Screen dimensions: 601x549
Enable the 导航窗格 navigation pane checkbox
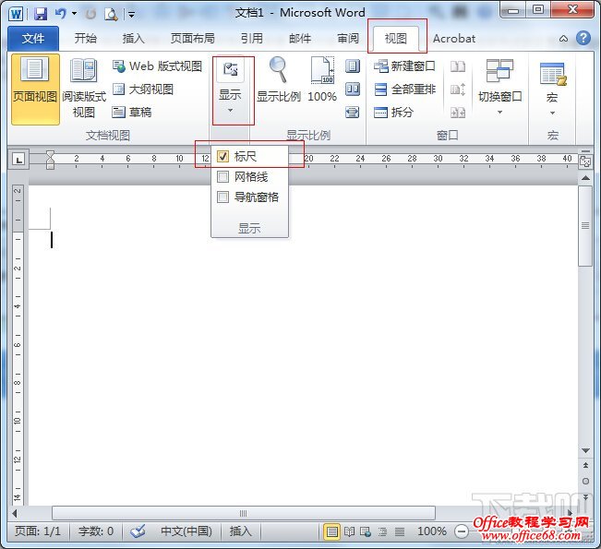[x=222, y=197]
